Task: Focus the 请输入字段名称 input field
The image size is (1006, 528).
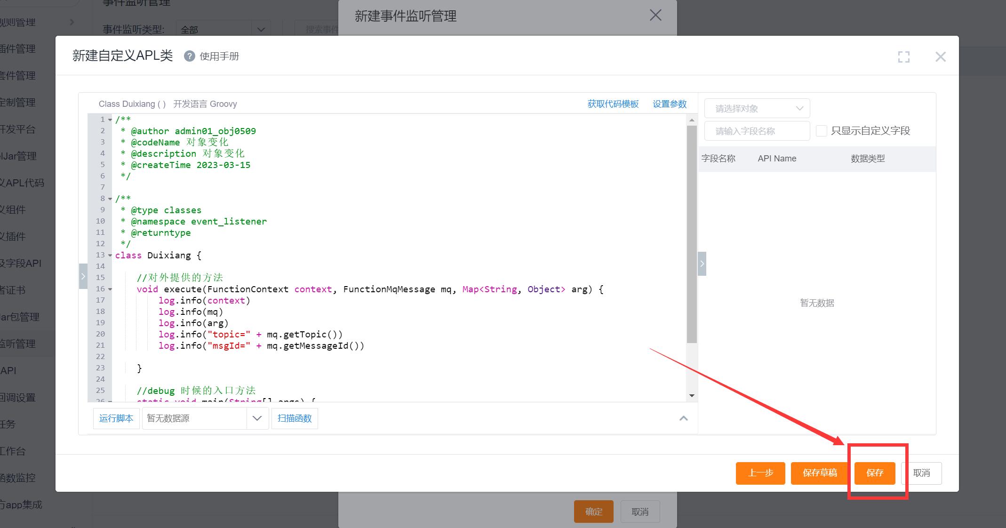Action: (x=757, y=131)
